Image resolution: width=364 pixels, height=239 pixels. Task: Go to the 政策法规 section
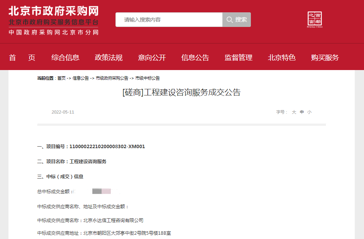point(109,58)
